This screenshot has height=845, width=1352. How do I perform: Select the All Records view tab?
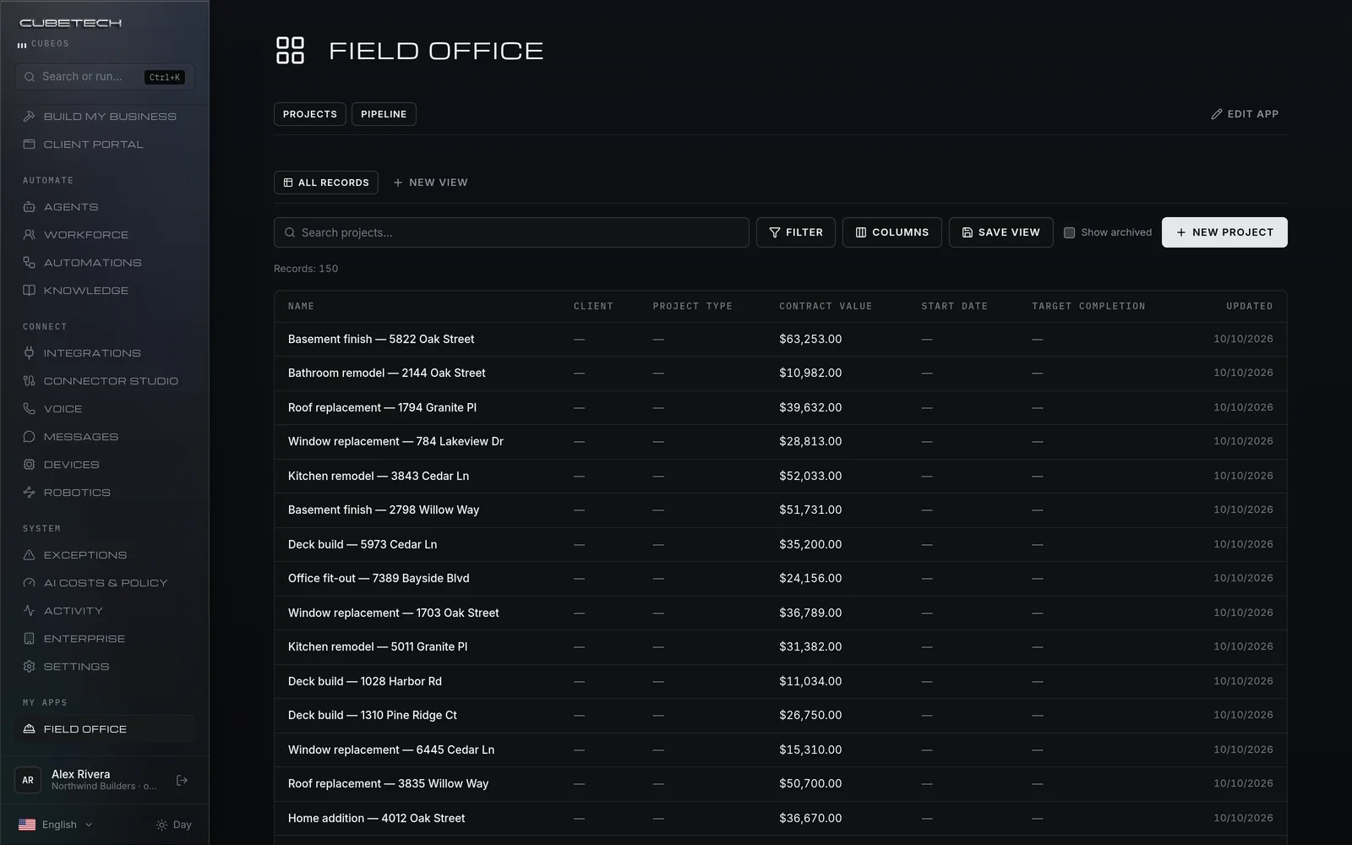pyautogui.click(x=325, y=183)
